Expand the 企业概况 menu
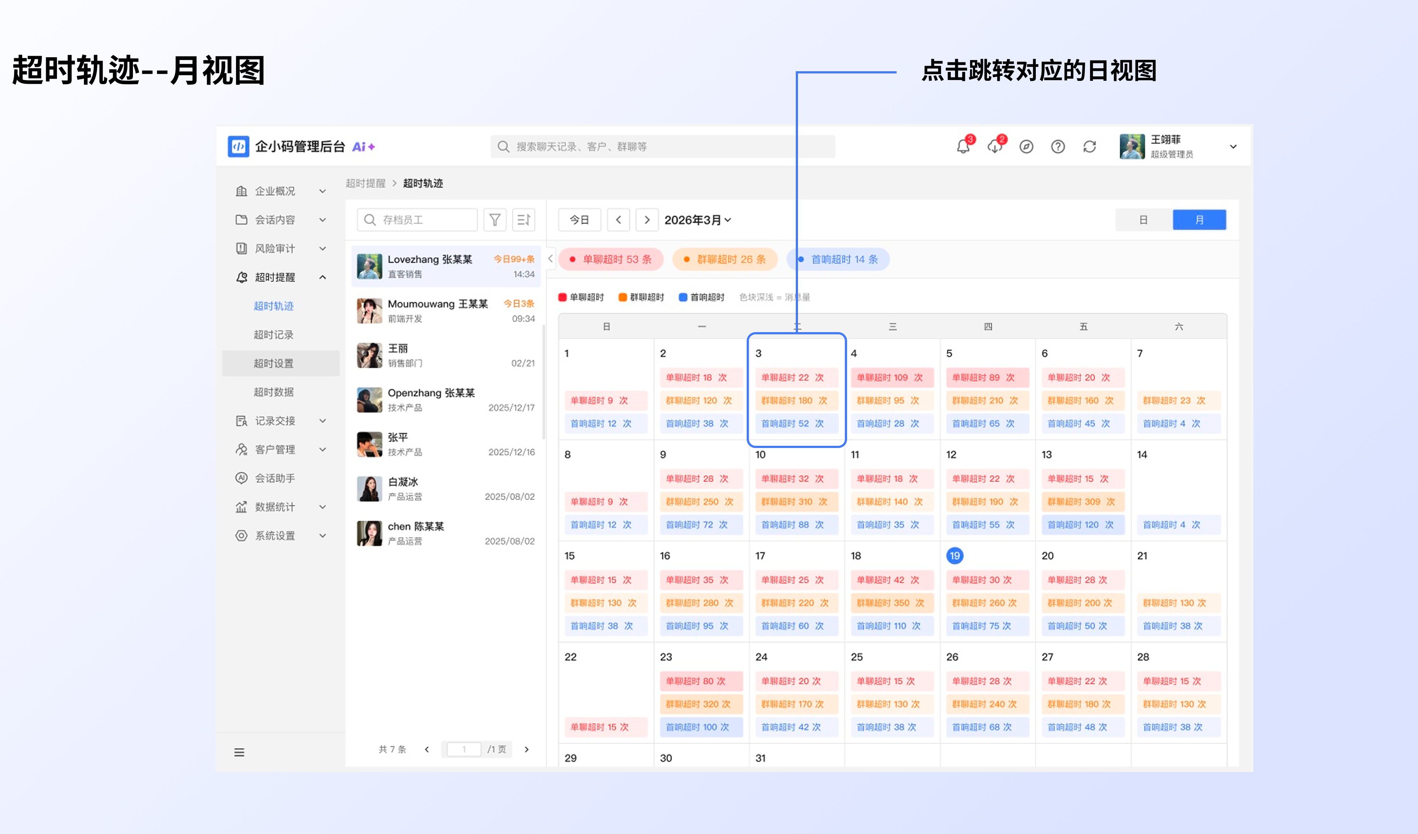 [281, 191]
